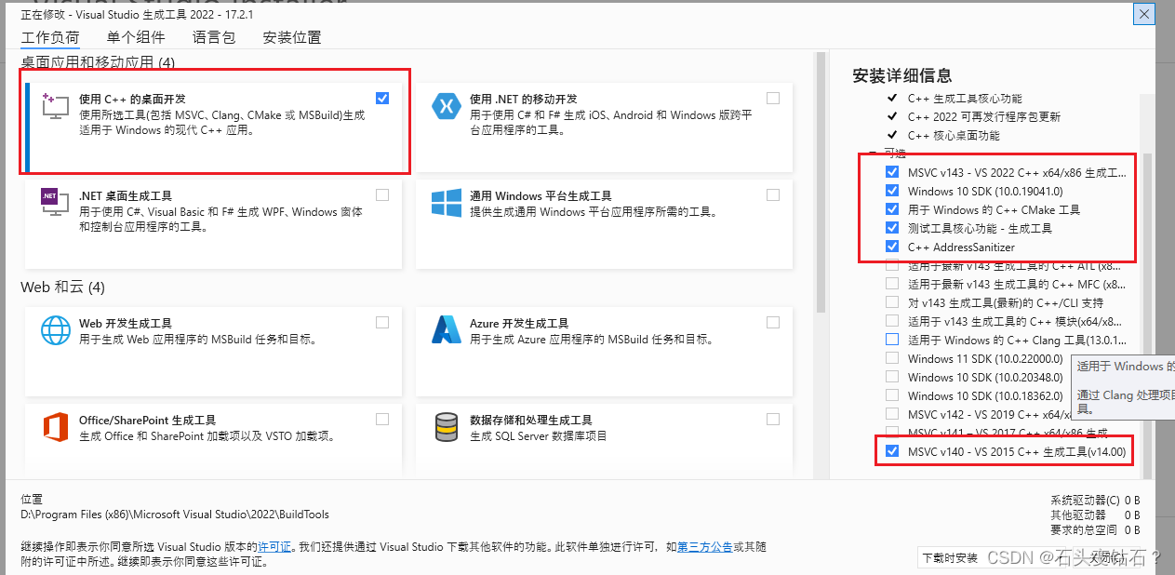Click the 数据存储和处理生成工具 database icon
The image size is (1175, 575).
point(447,426)
